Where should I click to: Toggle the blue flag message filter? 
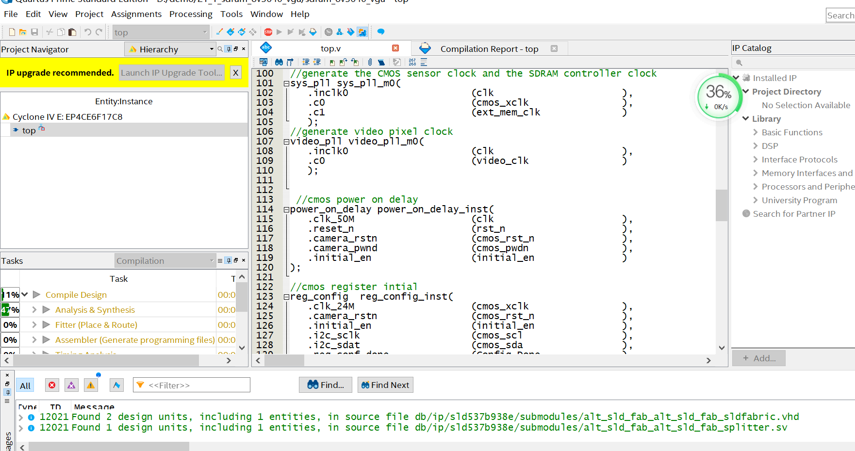click(x=116, y=385)
